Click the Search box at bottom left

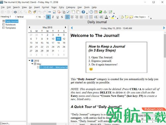[13, 123]
